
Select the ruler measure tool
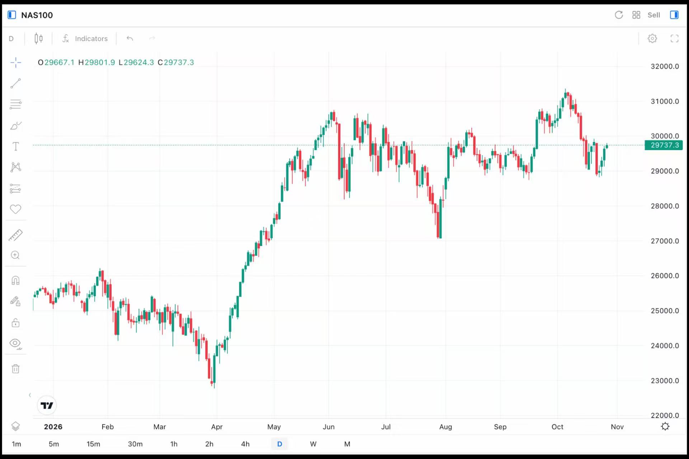(x=15, y=235)
